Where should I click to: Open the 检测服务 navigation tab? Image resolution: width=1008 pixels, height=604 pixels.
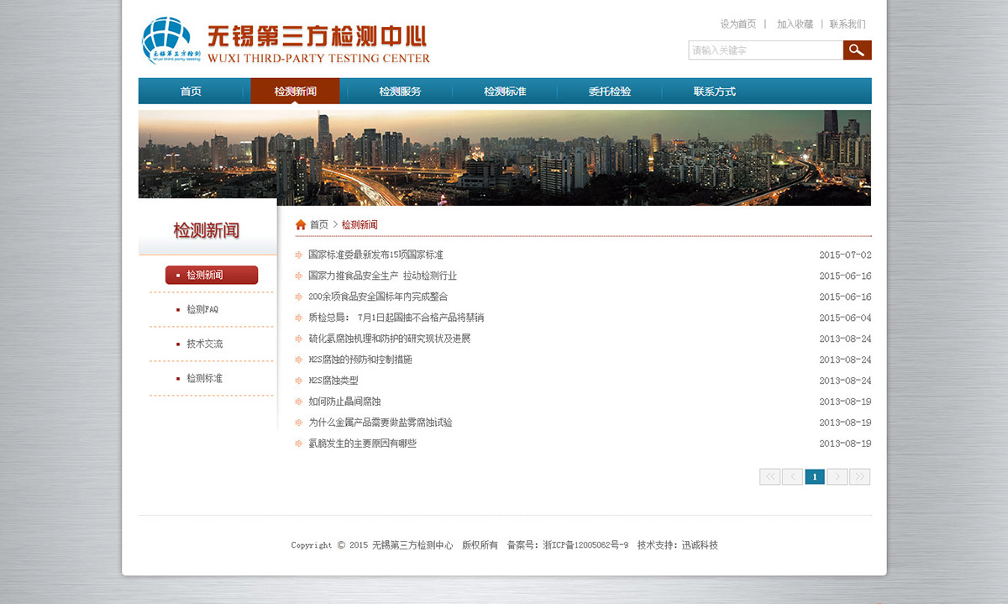[x=400, y=92]
